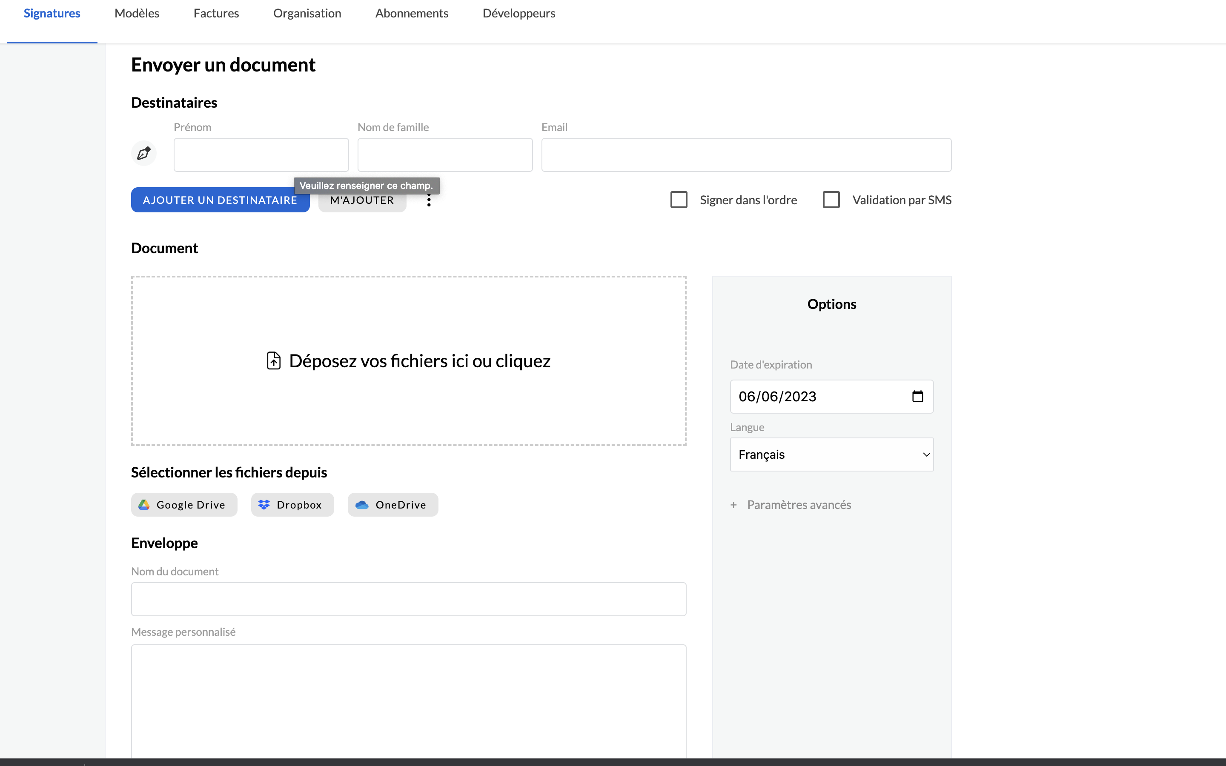Enable the Signer dans l'ordre checkbox
This screenshot has width=1226, height=766.
pyautogui.click(x=679, y=200)
